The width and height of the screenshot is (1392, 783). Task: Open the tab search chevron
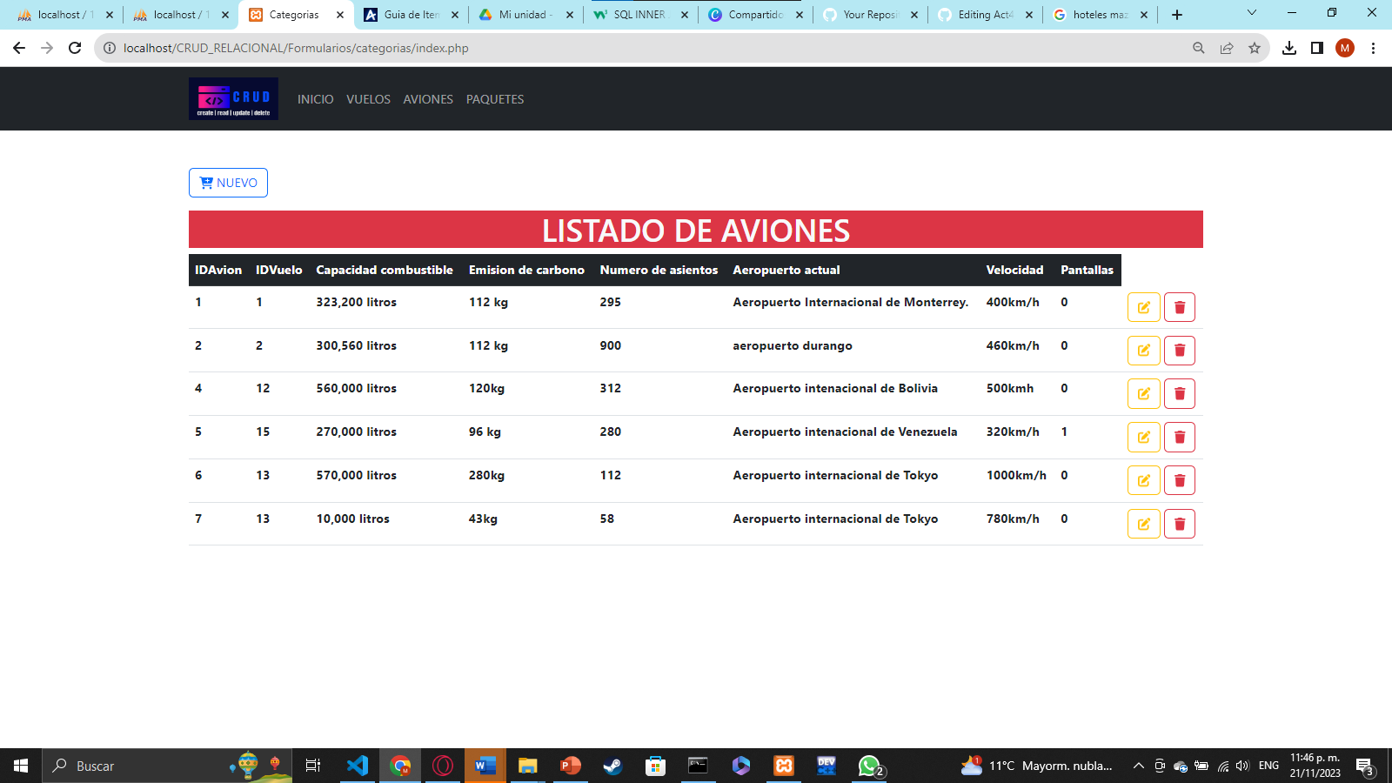pyautogui.click(x=1251, y=13)
